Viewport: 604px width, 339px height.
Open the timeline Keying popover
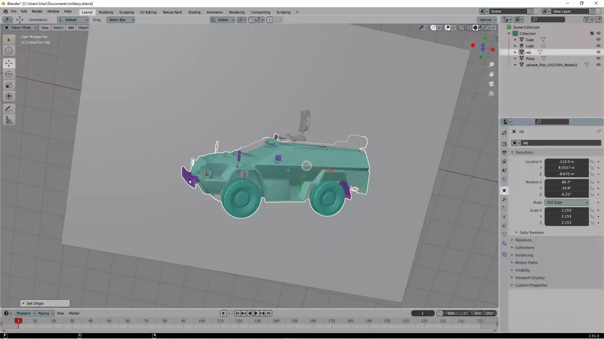(x=44, y=313)
